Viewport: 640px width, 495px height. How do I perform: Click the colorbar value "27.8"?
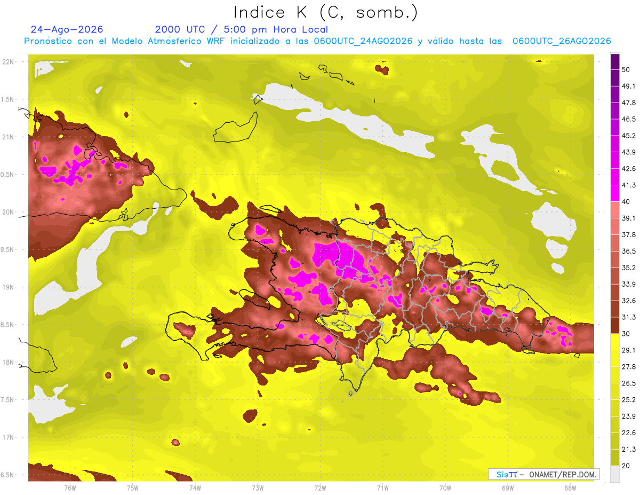pyautogui.click(x=629, y=367)
